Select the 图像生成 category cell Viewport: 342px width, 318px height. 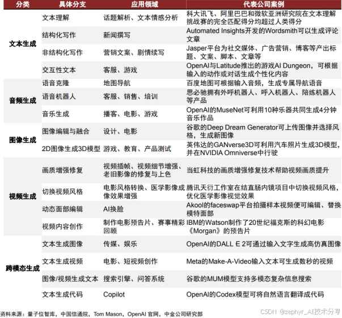23,140
